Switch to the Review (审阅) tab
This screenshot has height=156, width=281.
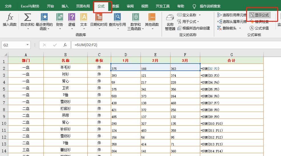click(130, 6)
